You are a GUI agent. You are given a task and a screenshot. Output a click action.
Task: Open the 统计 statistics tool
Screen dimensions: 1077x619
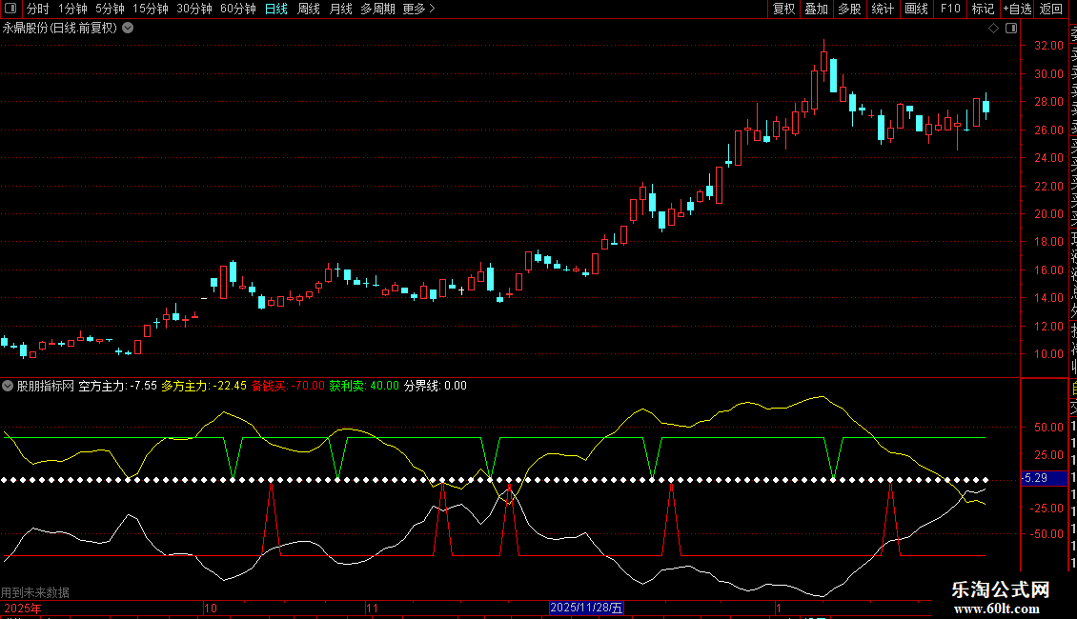coord(883,9)
